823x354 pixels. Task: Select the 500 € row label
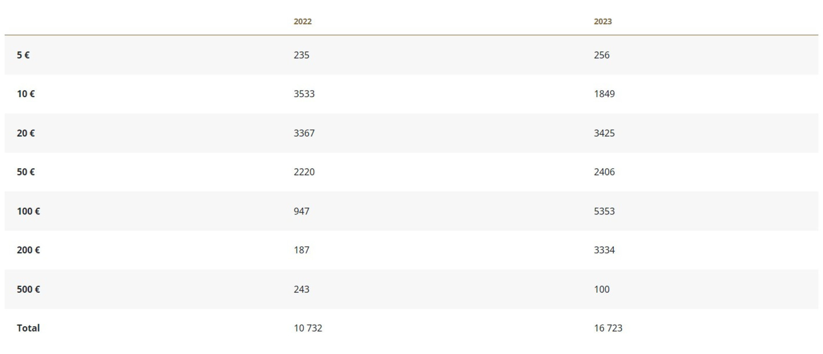pos(28,289)
